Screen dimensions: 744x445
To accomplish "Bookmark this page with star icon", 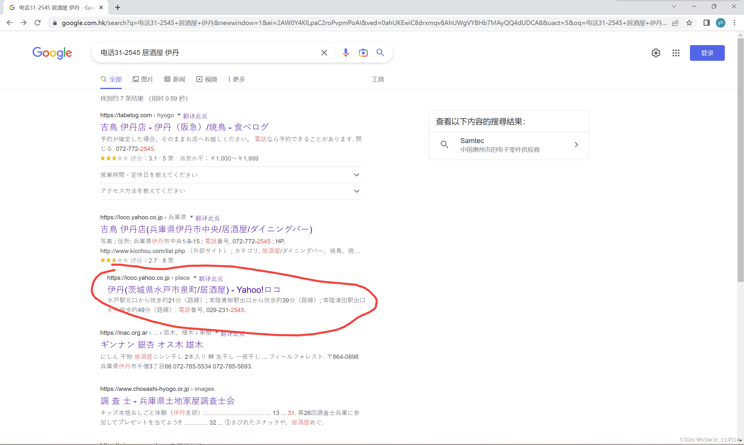I will tap(689, 23).
